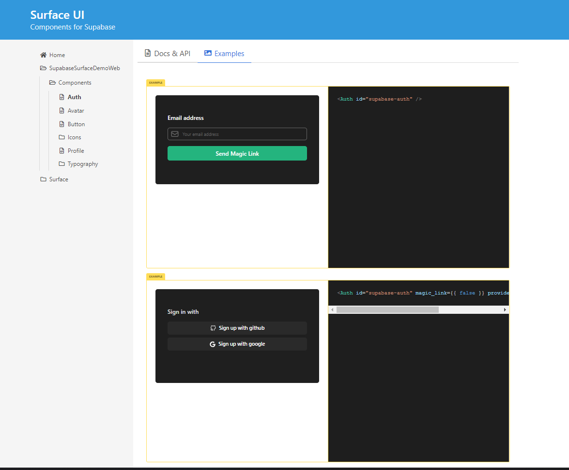Image resolution: width=569 pixels, height=470 pixels.
Task: Click the Send Magic Link button
Action: point(237,153)
